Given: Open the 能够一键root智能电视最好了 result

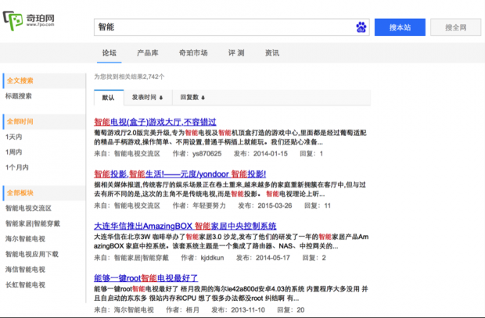Looking at the screenshot, I should click(145, 277).
